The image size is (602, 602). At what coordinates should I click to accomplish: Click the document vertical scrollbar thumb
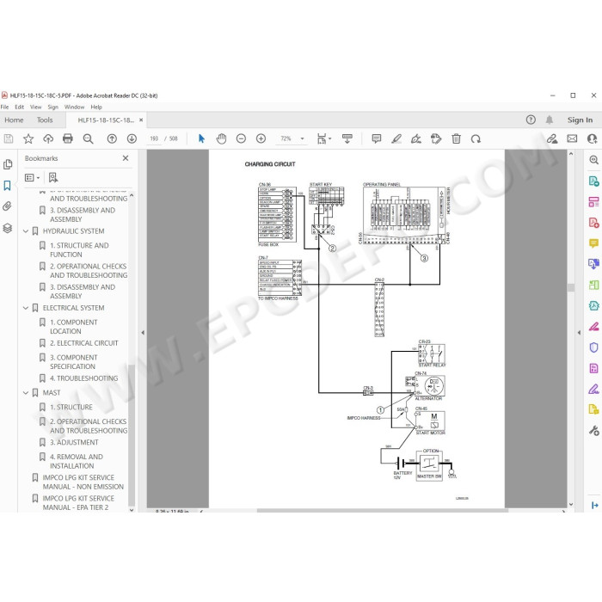point(571,287)
